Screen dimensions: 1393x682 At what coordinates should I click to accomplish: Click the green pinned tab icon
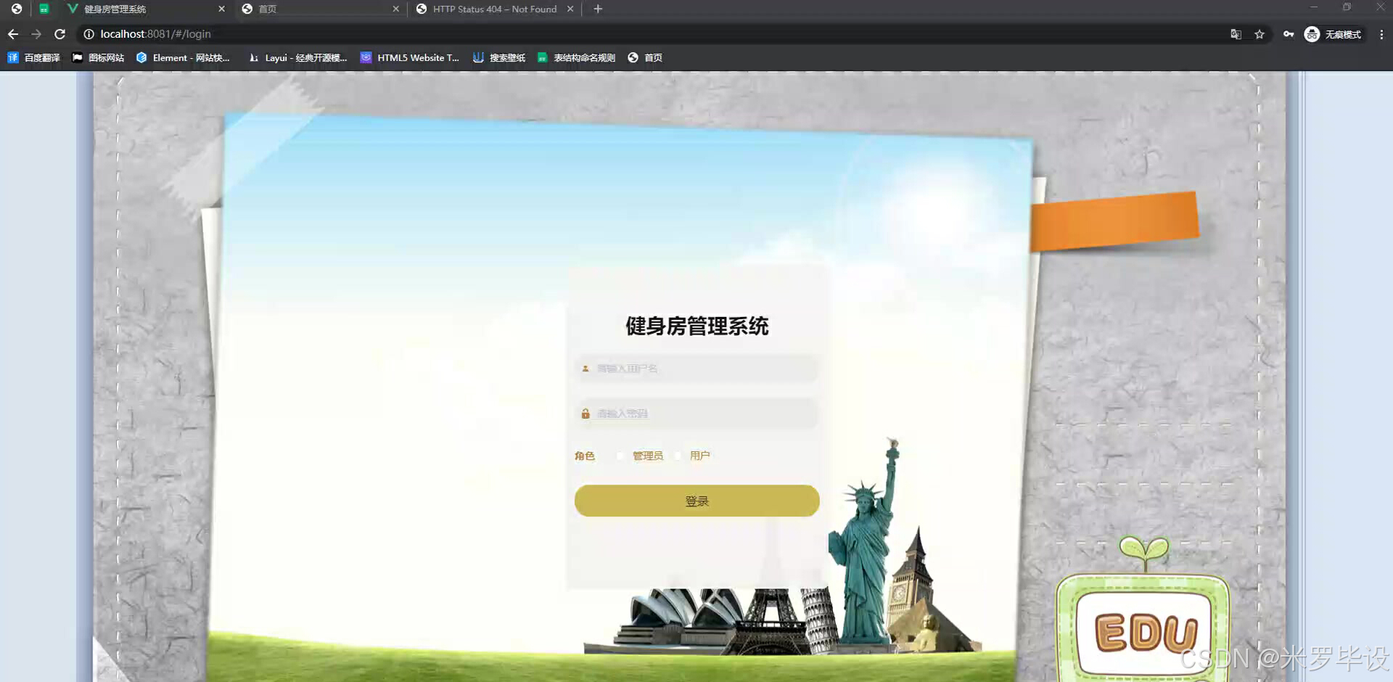44,9
